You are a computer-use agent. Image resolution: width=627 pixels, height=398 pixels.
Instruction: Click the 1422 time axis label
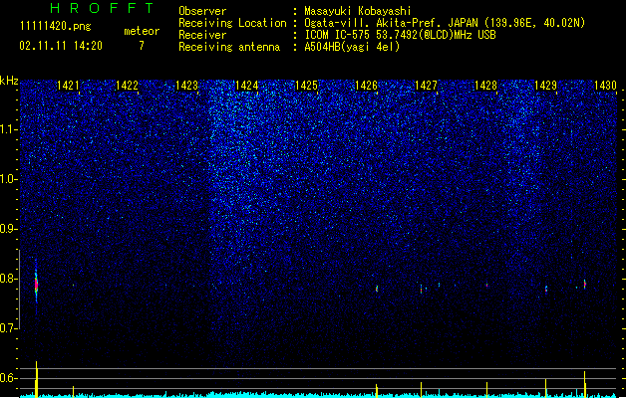[x=127, y=86]
